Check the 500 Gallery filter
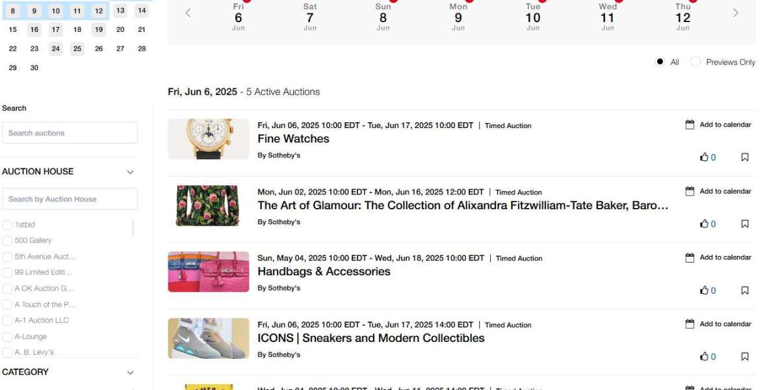Viewport: 780px width, 390px height. coord(7,240)
